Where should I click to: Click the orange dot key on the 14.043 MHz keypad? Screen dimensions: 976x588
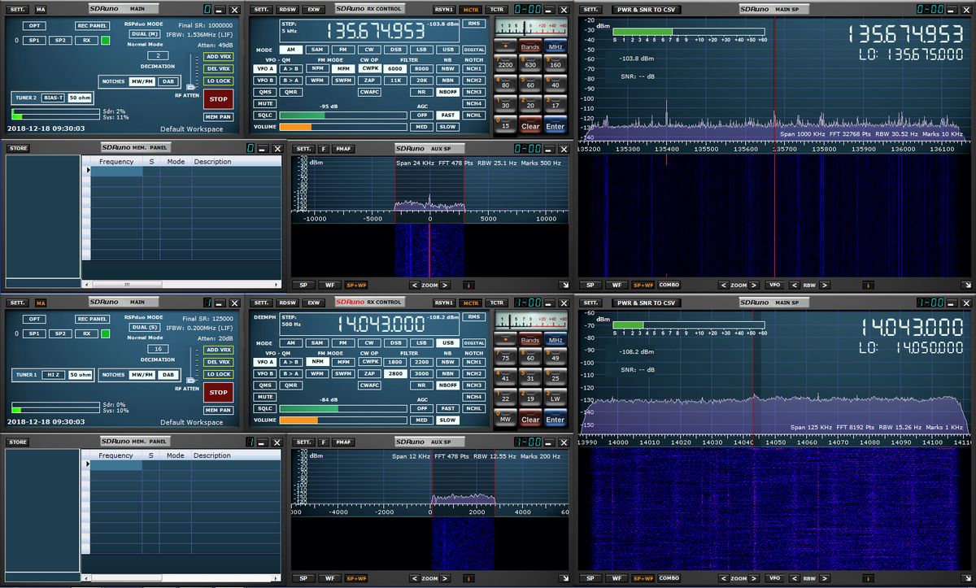(505, 340)
